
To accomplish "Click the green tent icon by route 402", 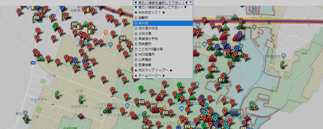I will point(41,58).
